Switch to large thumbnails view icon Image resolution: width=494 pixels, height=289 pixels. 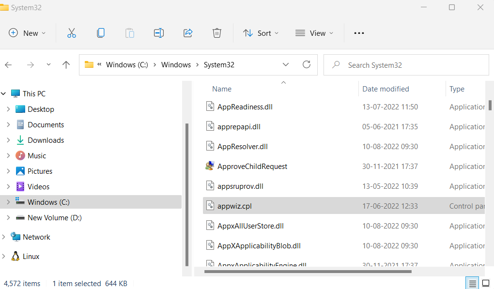(x=486, y=283)
